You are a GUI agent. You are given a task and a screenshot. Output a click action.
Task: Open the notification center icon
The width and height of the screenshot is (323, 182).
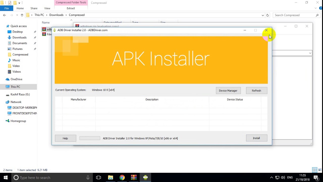pyautogui.click(x=316, y=177)
